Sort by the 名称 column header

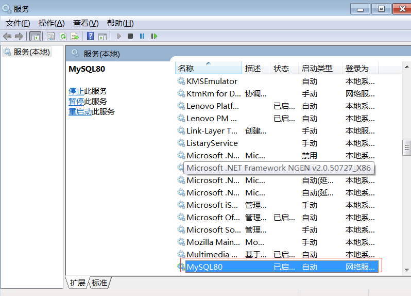click(209, 68)
